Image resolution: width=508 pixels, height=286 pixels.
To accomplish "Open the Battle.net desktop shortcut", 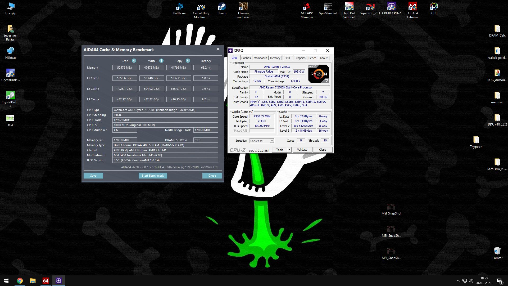I will click(x=180, y=8).
